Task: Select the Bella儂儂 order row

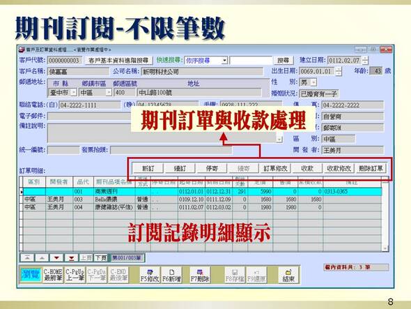Action: pyautogui.click(x=202, y=199)
